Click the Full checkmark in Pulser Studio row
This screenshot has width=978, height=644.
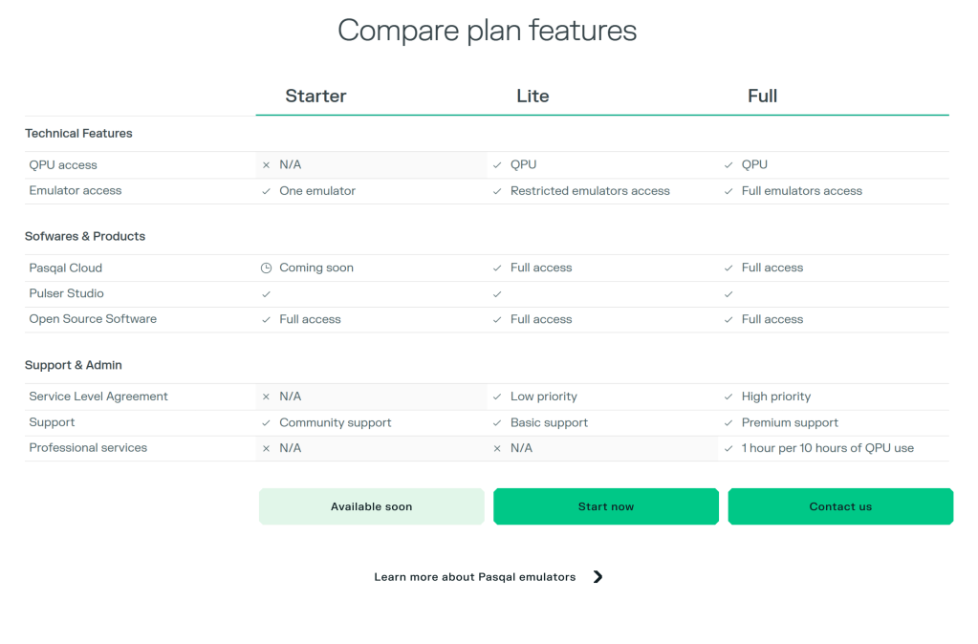728,294
